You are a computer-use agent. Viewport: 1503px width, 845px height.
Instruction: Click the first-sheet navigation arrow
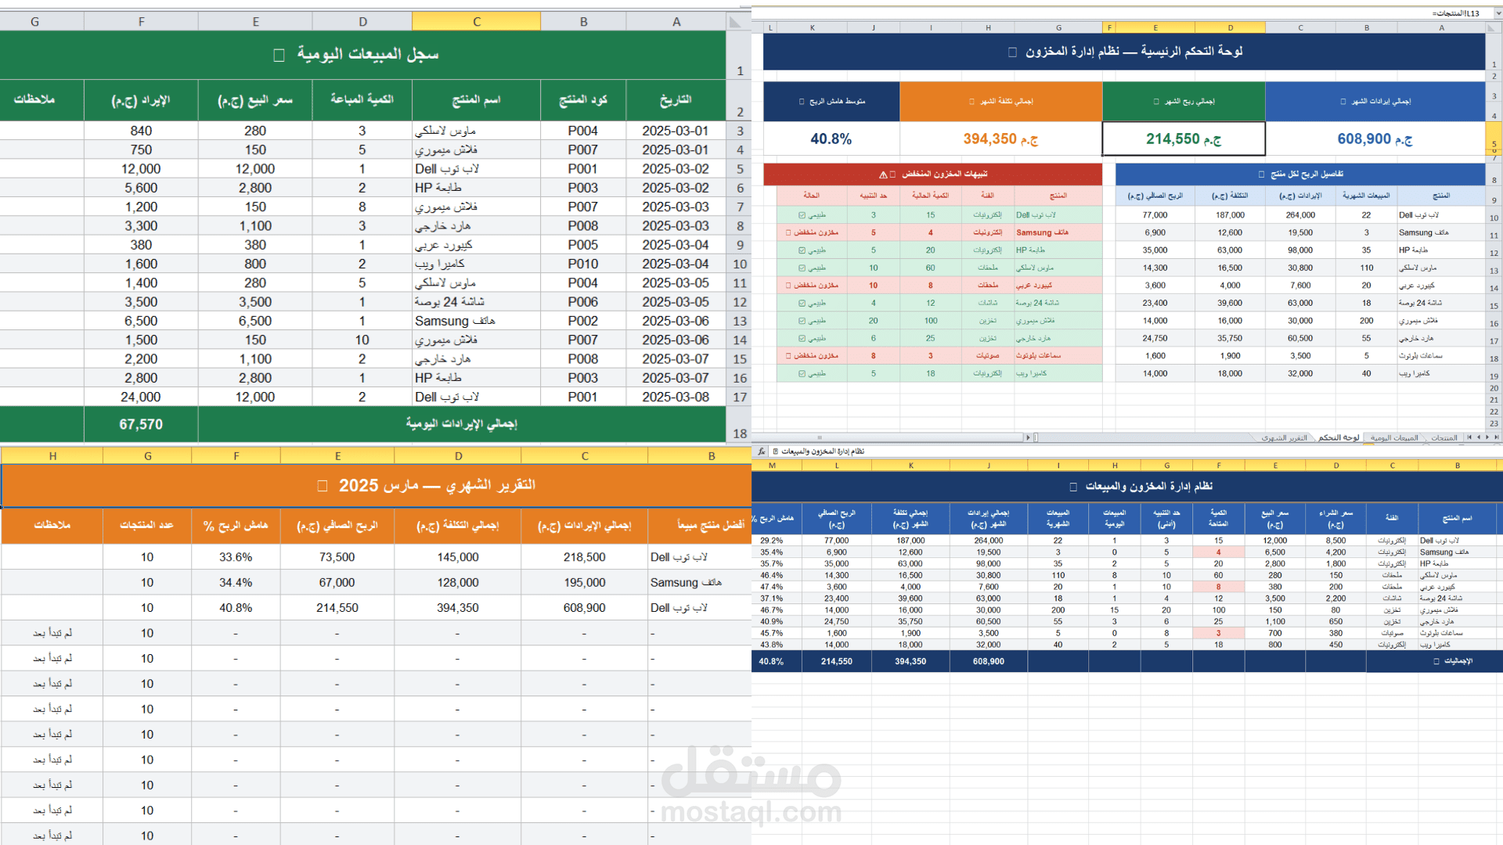click(x=1496, y=439)
